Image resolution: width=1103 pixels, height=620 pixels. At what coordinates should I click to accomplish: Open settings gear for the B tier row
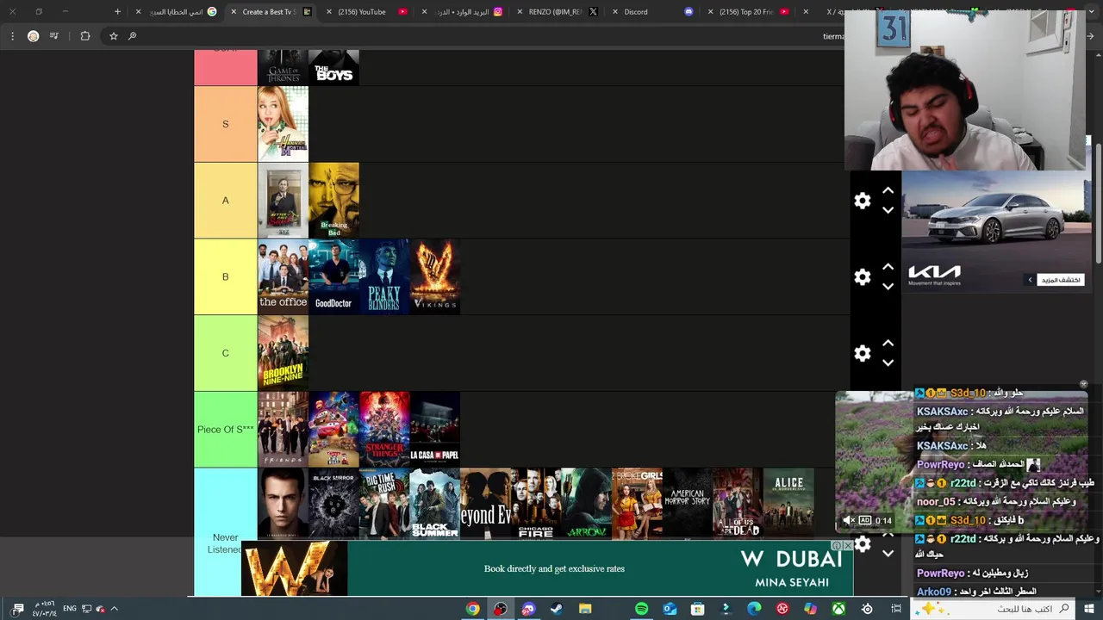pos(863,277)
